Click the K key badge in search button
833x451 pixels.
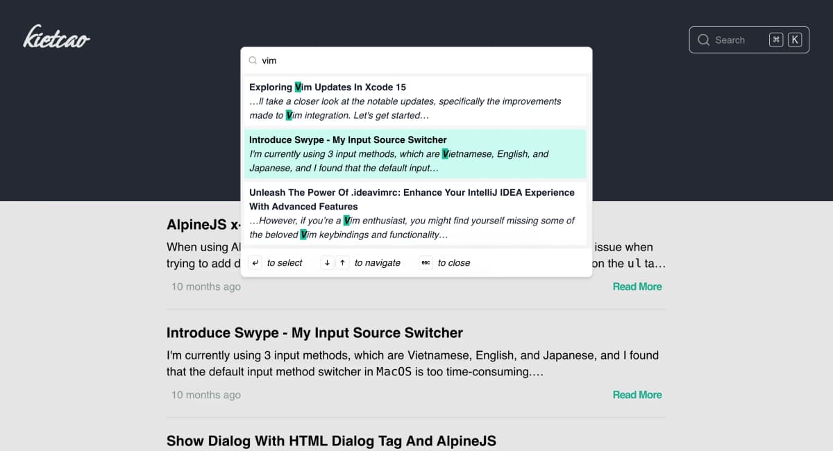(x=795, y=40)
